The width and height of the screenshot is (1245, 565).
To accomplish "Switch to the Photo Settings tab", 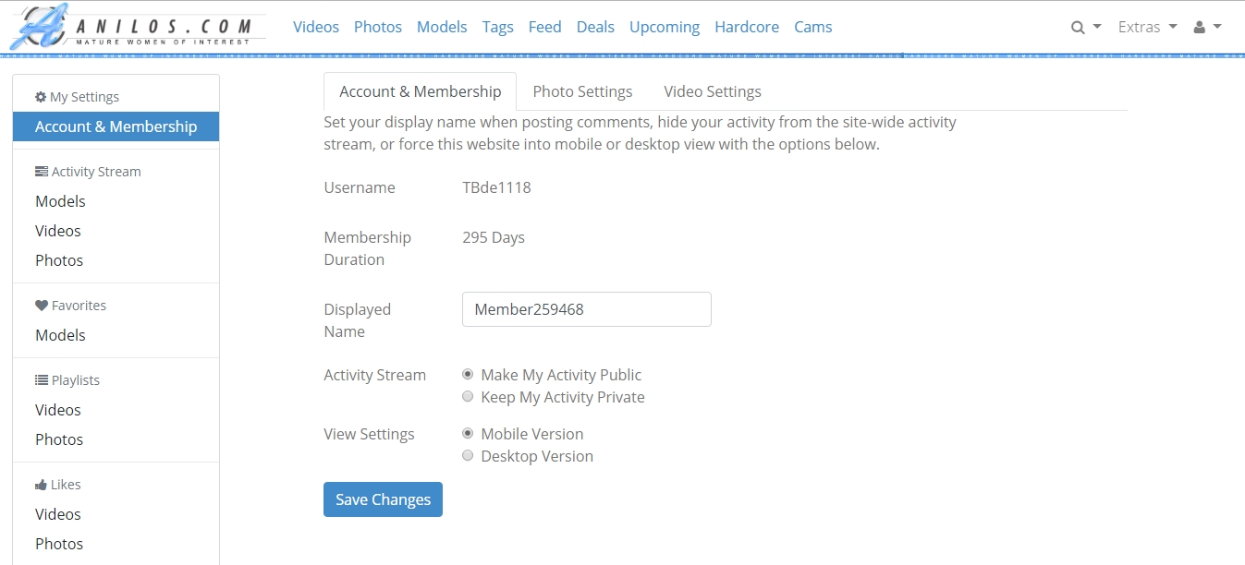I will coord(582,91).
